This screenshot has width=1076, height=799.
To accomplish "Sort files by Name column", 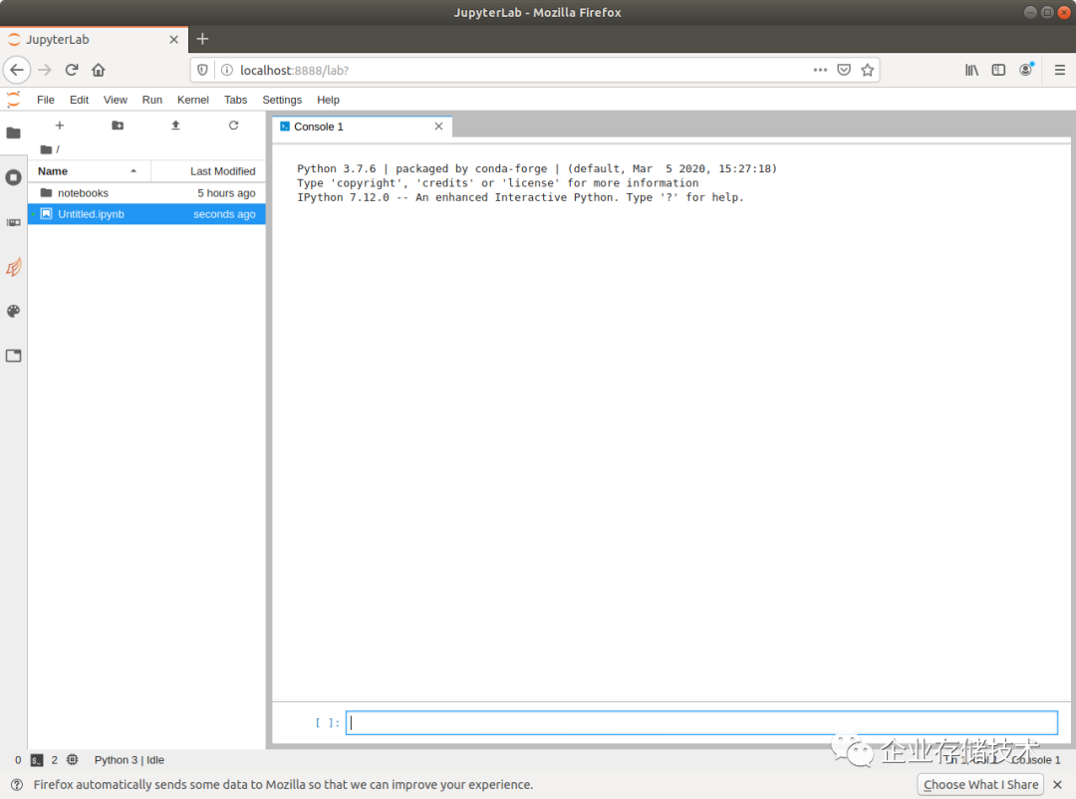I will pos(89,171).
